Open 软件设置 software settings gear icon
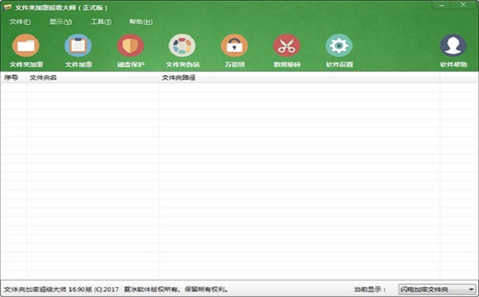Image resolution: width=479 pixels, height=297 pixels. pos(339,46)
